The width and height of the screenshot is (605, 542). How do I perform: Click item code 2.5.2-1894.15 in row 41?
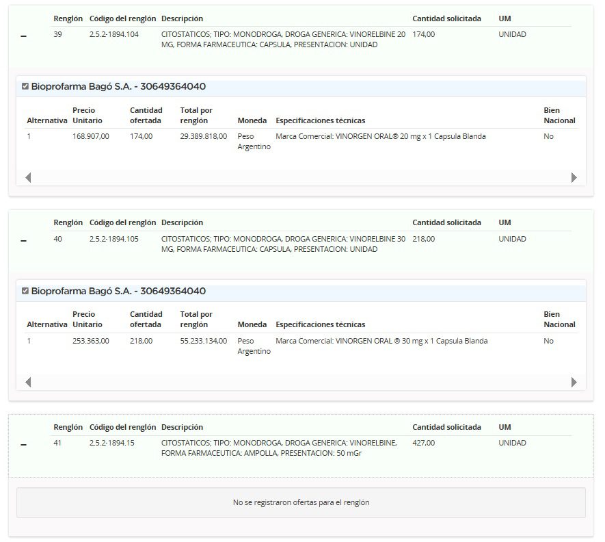(111, 443)
